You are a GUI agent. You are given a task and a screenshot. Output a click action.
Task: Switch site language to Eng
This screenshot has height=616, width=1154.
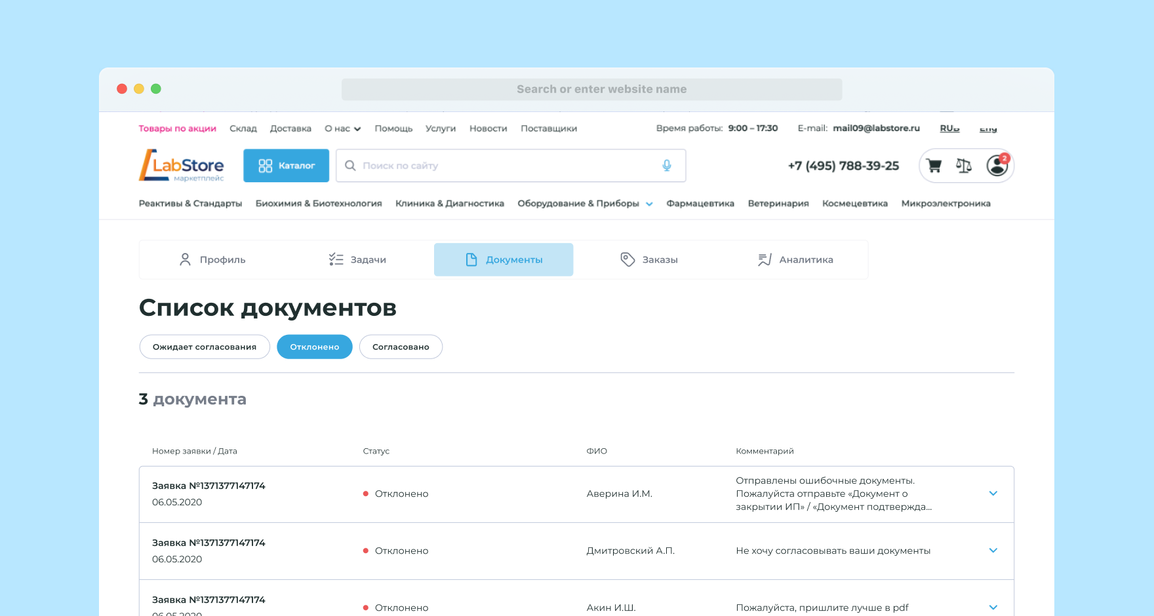click(988, 128)
